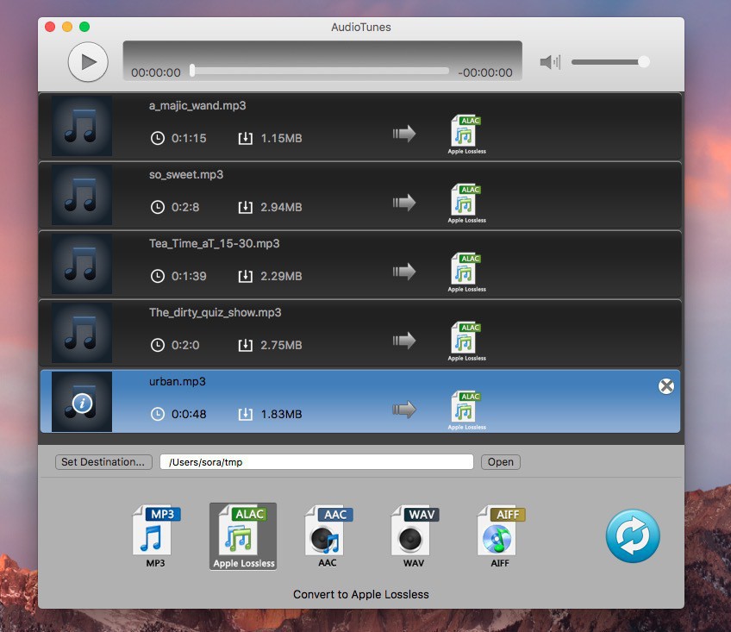Click the file size icon beside 2.29MB
Screen dimensions: 731x632
[245, 276]
